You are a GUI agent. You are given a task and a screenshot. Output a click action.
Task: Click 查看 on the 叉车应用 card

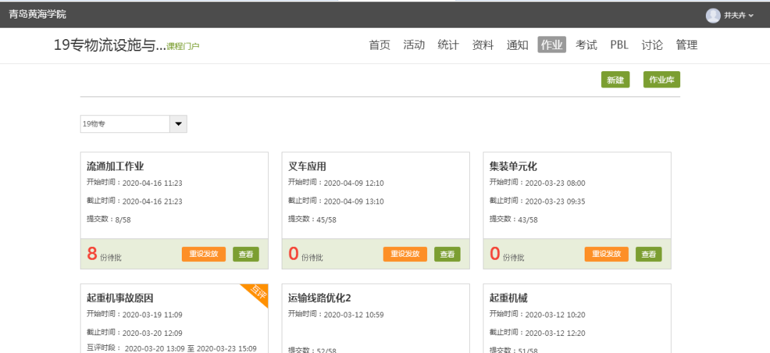point(447,254)
